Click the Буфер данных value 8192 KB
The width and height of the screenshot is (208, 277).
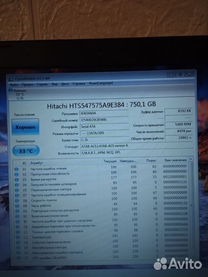coord(178,111)
